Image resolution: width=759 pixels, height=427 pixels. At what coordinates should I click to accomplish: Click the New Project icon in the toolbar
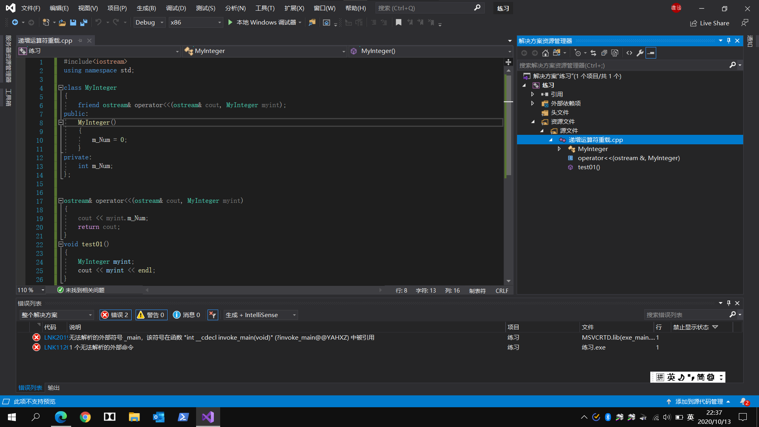[46, 23]
